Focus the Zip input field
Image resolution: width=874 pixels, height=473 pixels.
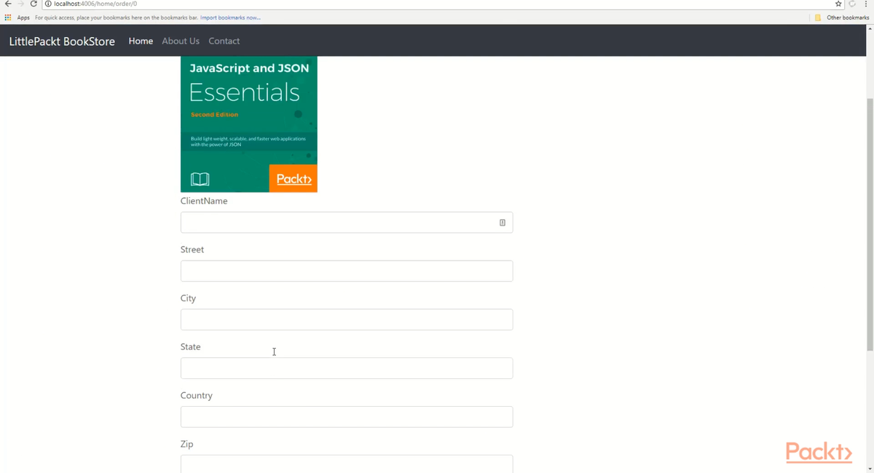coord(347,464)
